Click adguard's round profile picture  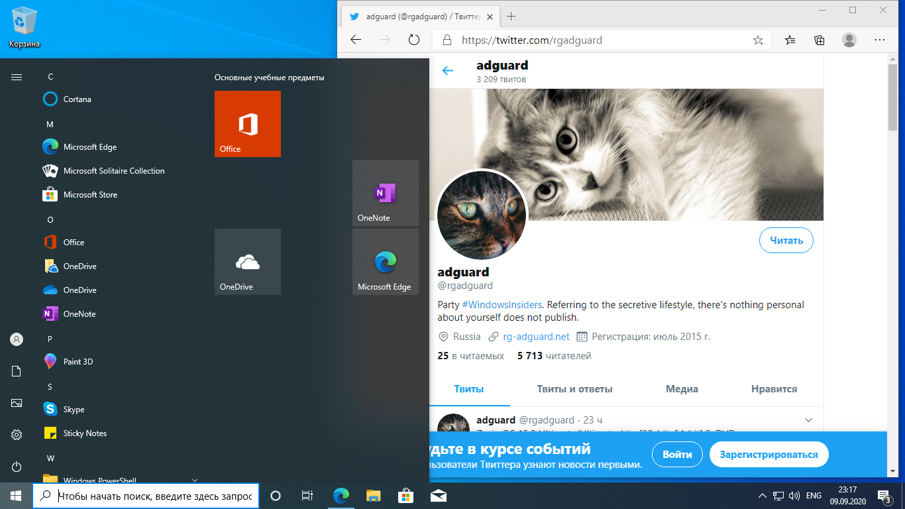pos(482,215)
